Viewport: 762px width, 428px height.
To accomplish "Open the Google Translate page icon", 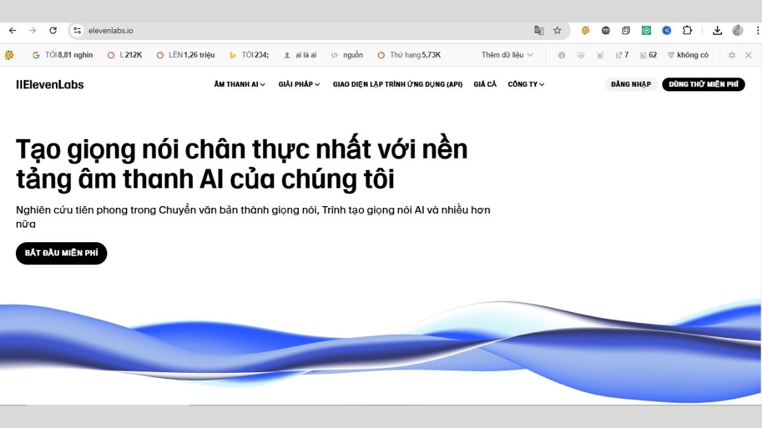I will click(x=539, y=30).
